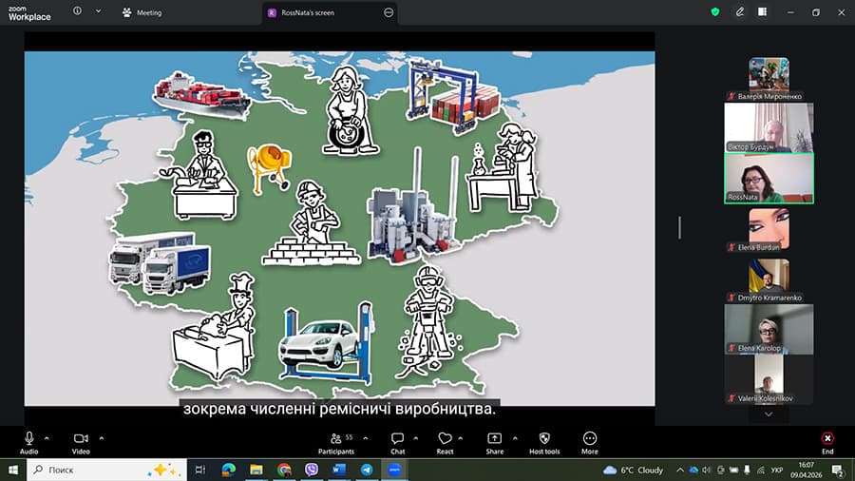Click the green encryption shield icon
Screen dimensions: 855x481
715,12
